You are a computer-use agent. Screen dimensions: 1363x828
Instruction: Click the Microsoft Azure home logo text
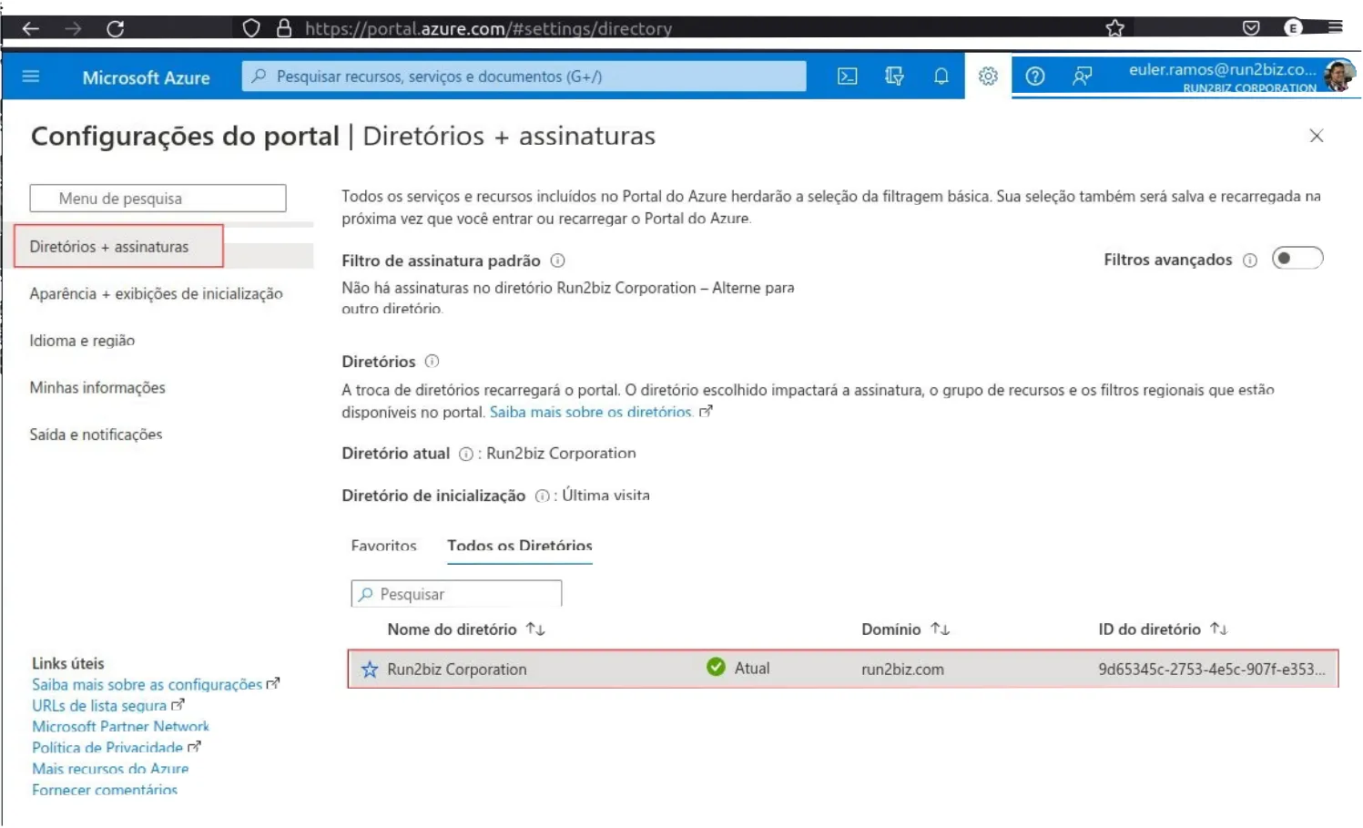[146, 77]
